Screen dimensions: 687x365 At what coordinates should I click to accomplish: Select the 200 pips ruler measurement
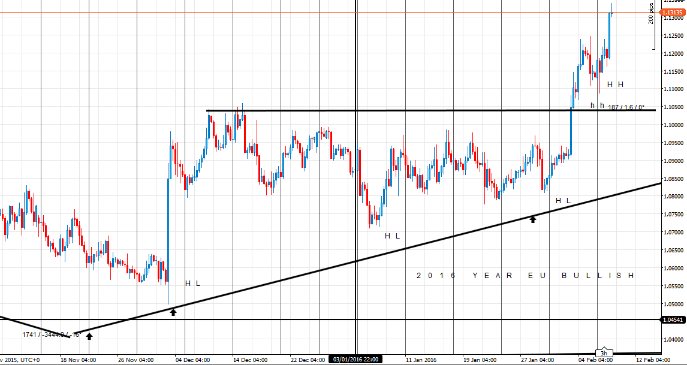coord(652,13)
